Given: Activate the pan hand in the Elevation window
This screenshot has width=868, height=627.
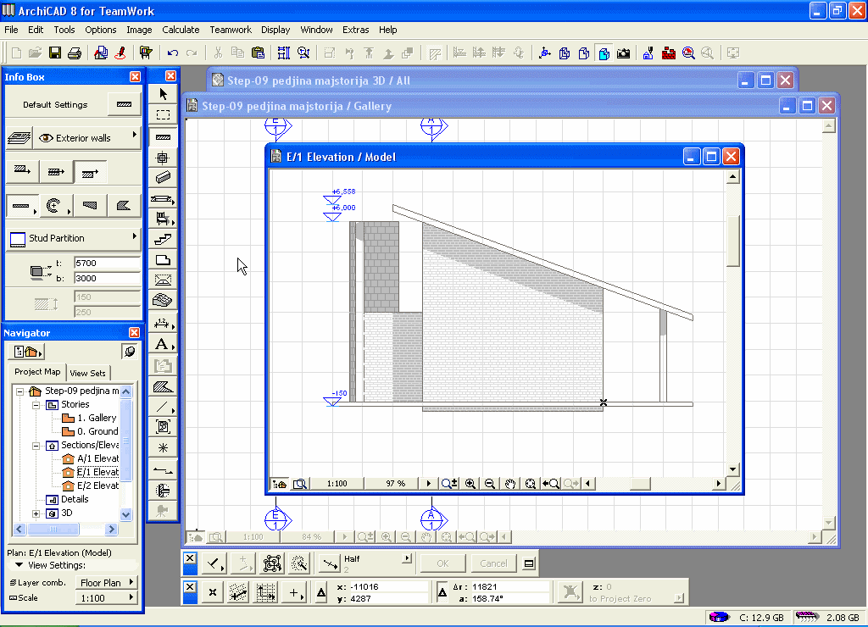Looking at the screenshot, I should tap(510, 484).
